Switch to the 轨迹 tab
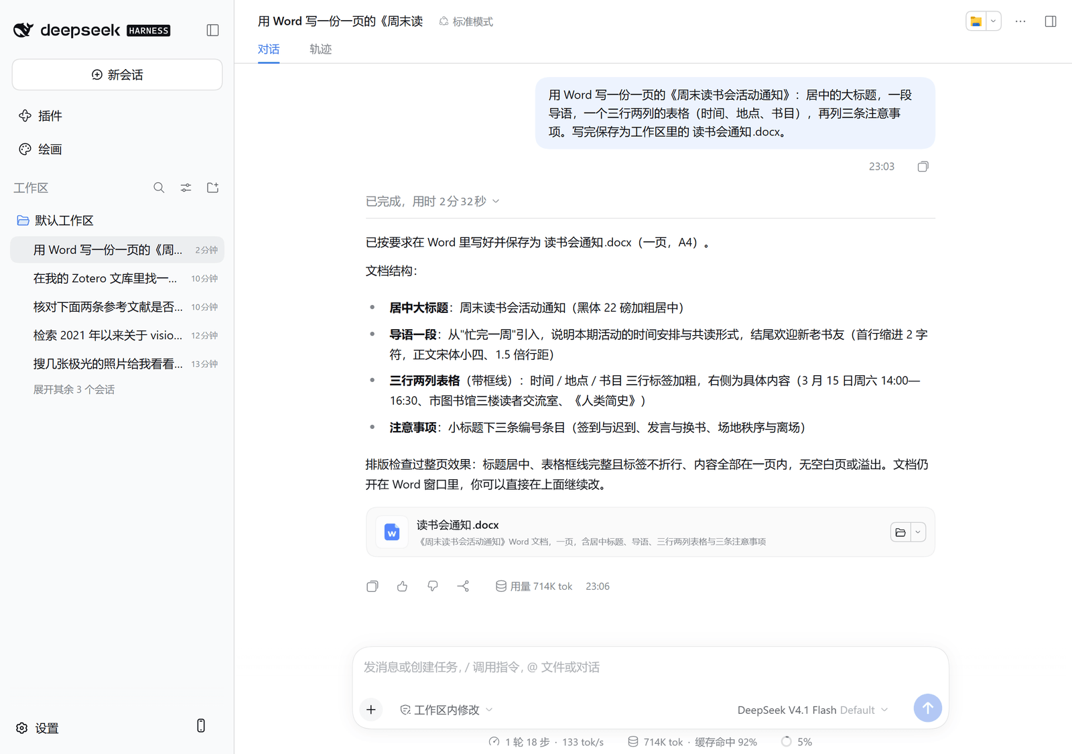Image resolution: width=1072 pixels, height=754 pixels. [320, 49]
